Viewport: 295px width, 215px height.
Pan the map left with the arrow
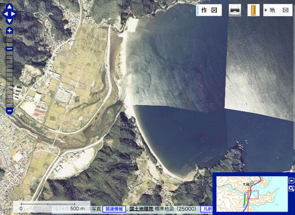point(6,14)
